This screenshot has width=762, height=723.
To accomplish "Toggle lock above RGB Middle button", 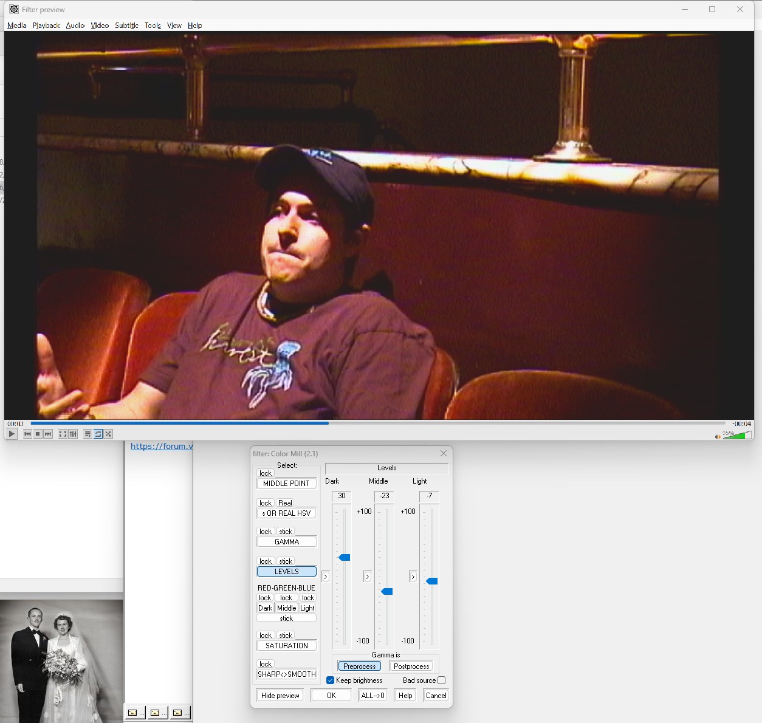I will [x=286, y=598].
